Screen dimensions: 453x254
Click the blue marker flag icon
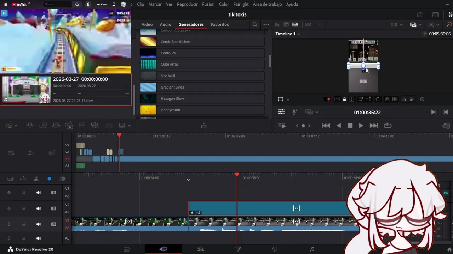coord(49,179)
